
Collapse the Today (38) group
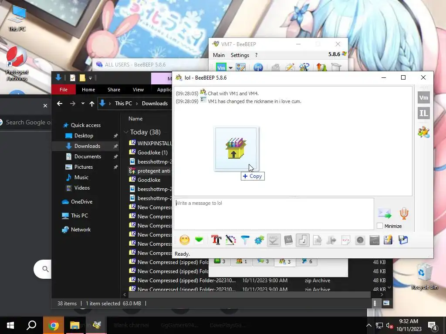tap(126, 132)
